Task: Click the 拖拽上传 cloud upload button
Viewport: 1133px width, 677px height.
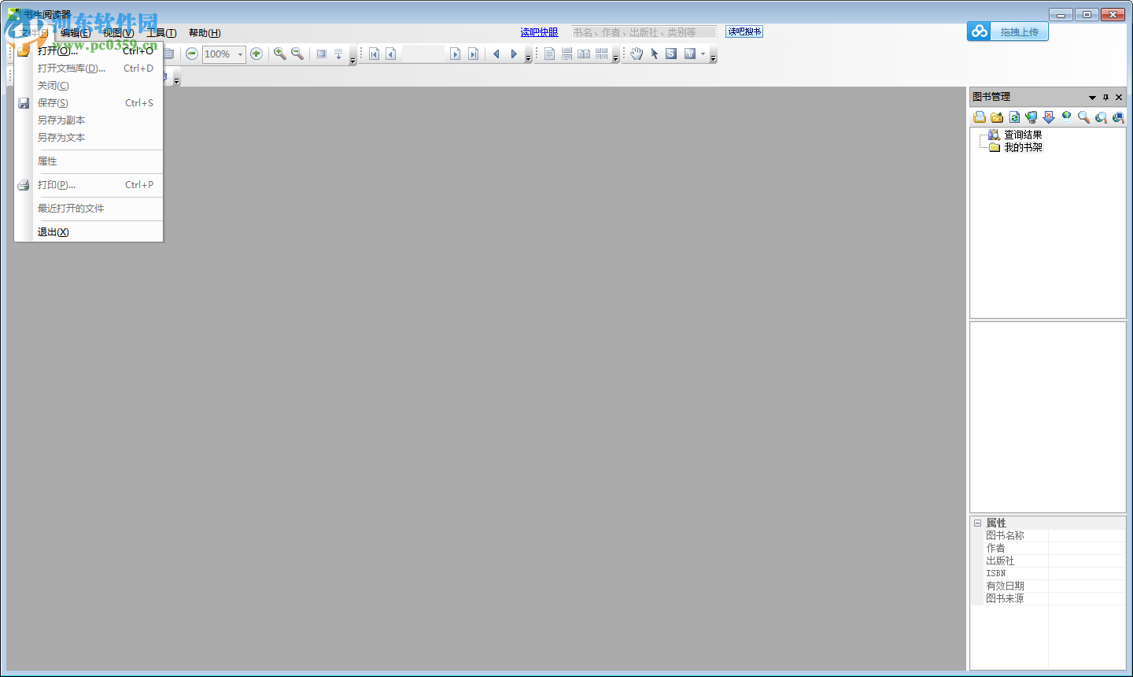Action: coord(1008,31)
